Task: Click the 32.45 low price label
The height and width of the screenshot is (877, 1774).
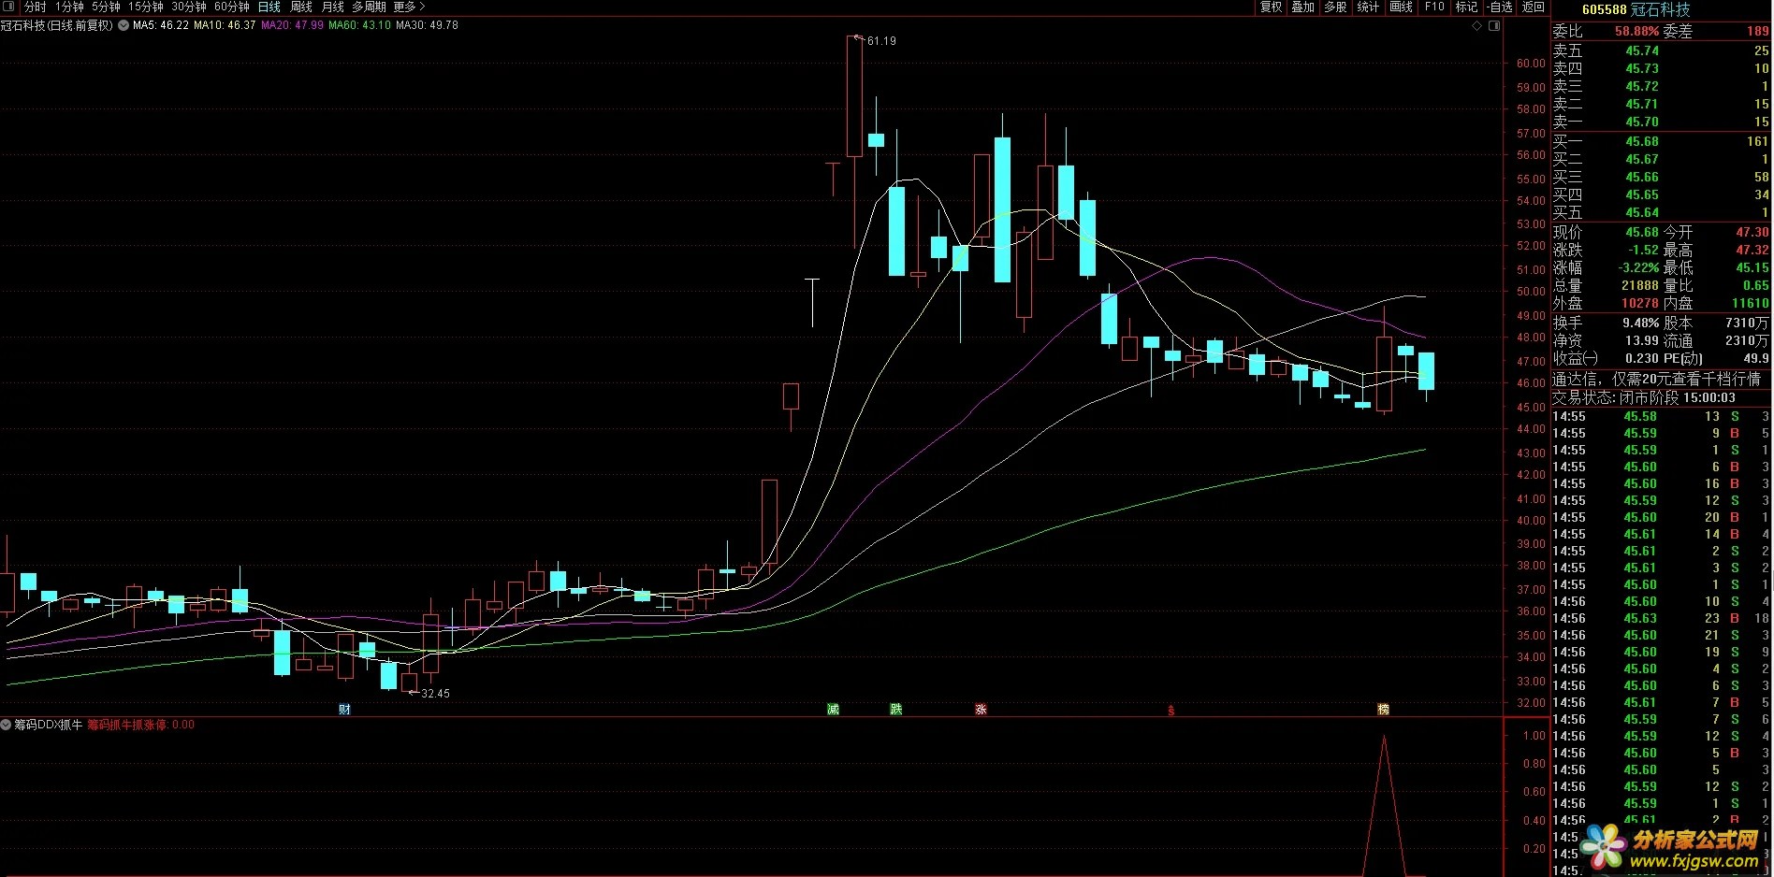Action: pos(435,694)
